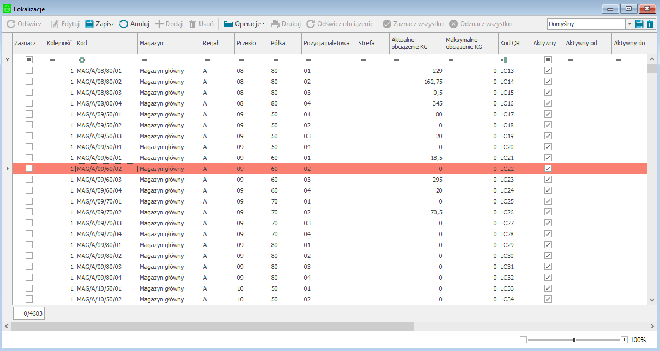This screenshot has height=351, width=660.
Task: Click the Kolejność filter equals operator
Action: (x=52, y=60)
